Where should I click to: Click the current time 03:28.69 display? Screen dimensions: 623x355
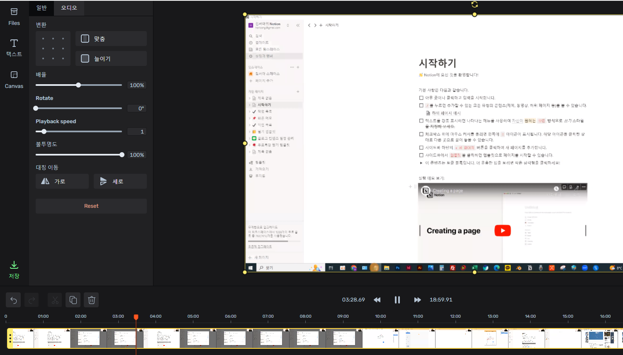click(x=353, y=300)
